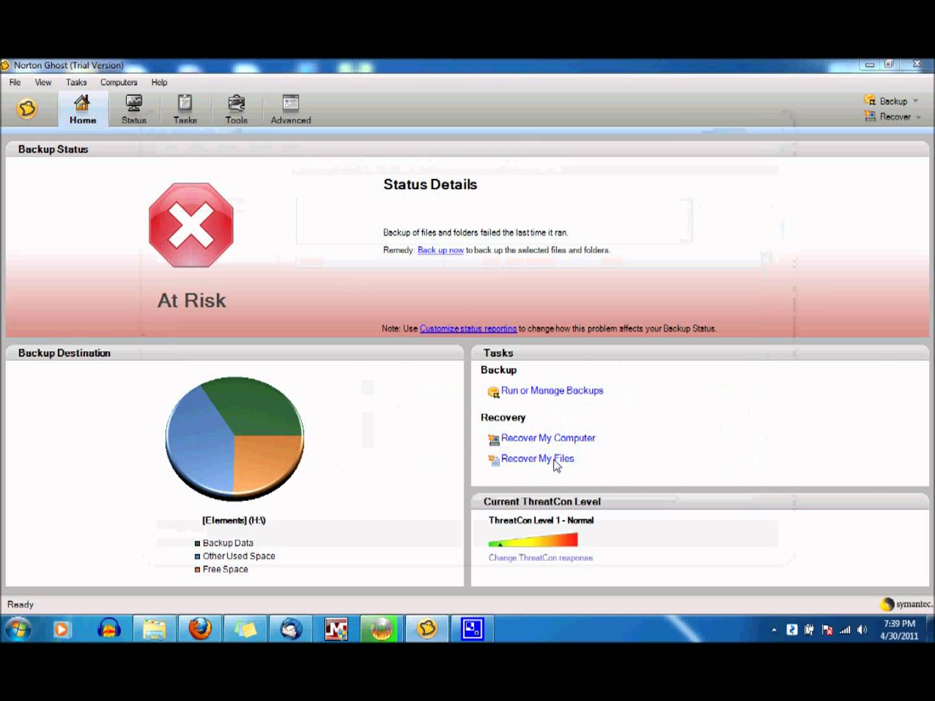This screenshot has width=935, height=701.
Task: Click the ThreatCon level gradient bar
Action: click(533, 540)
